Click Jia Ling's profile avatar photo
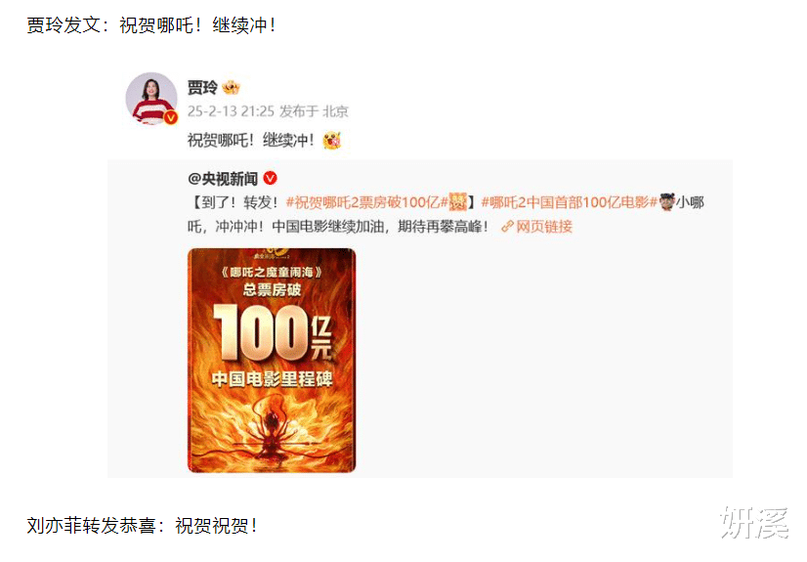 (151, 99)
